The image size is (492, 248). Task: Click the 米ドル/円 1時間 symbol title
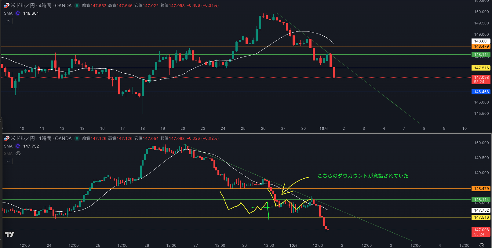point(41,138)
